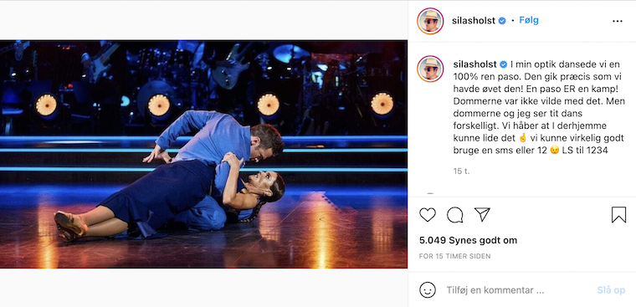View the 5.049 Synes godt om likes
The width and height of the screenshot is (636, 307).
[468, 240]
